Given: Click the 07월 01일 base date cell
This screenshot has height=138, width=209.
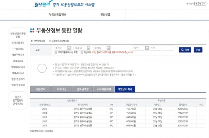Looking at the screenshot, I should (157, 126).
